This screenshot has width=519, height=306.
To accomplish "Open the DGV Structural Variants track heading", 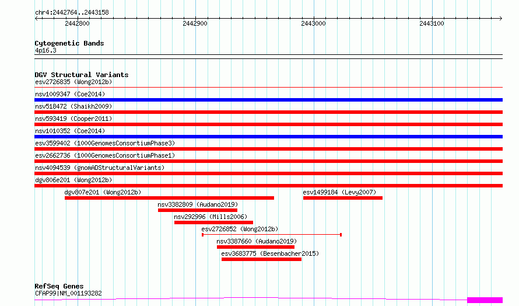I will (82, 75).
